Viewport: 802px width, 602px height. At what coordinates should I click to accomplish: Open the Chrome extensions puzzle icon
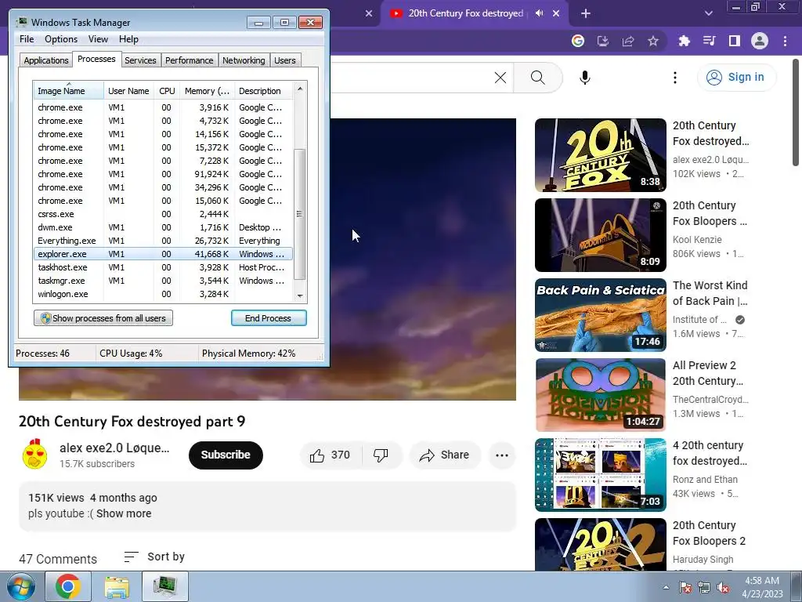[x=684, y=41]
